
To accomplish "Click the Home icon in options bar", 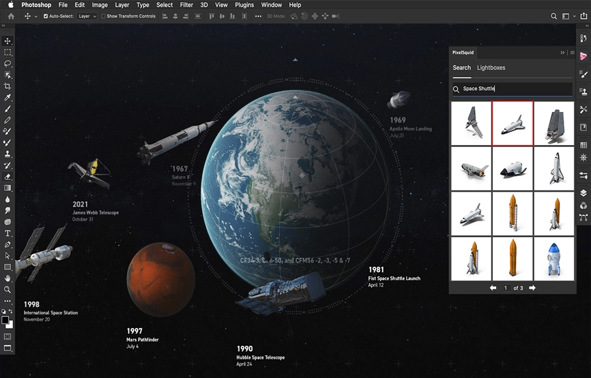I will point(10,16).
